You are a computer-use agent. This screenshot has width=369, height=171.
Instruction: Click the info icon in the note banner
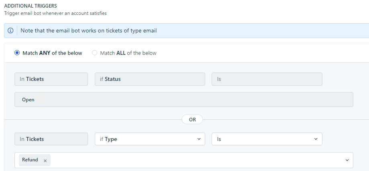[10, 31]
